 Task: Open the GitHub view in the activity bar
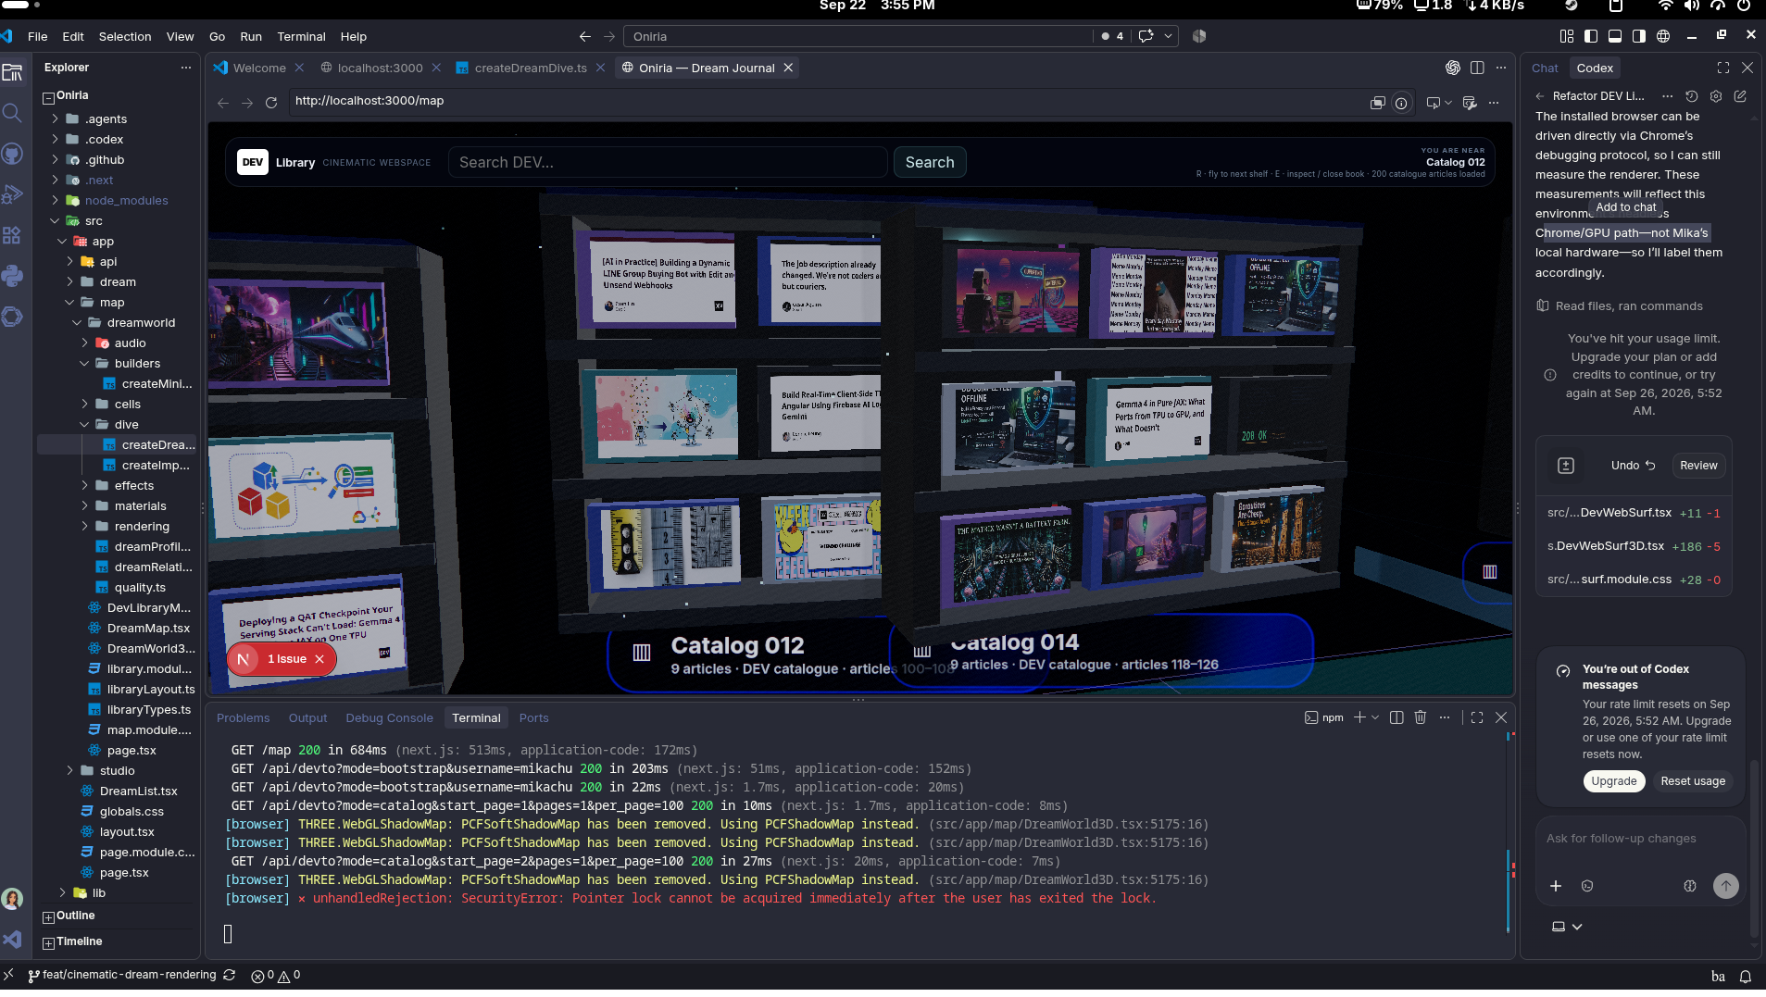(x=12, y=154)
